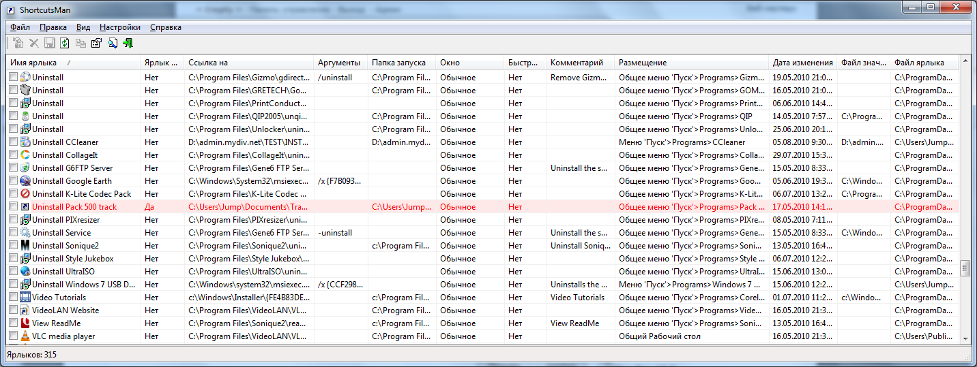Open the Properties toolbar icon

[96, 43]
